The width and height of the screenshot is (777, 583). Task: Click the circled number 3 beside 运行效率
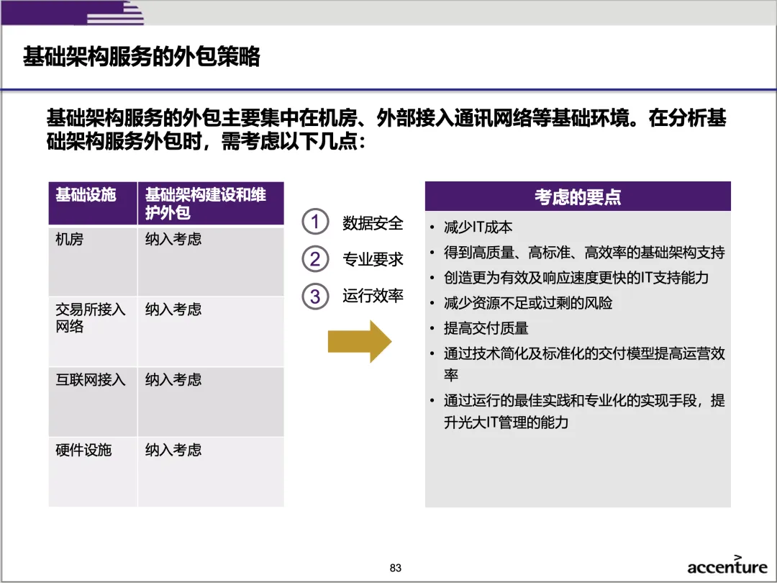click(315, 296)
